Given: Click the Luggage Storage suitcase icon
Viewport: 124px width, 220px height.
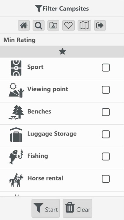Looking at the screenshot, I should point(16,135).
